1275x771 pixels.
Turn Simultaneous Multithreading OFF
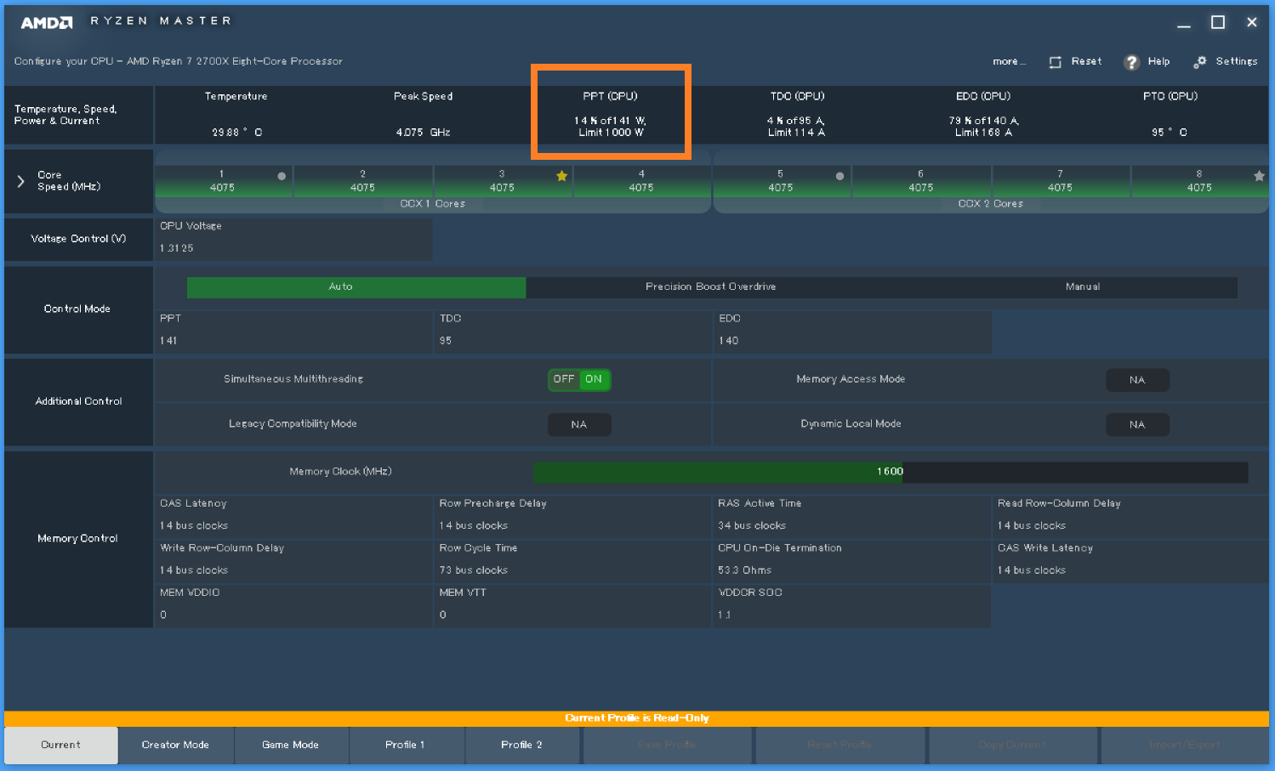[x=563, y=379]
